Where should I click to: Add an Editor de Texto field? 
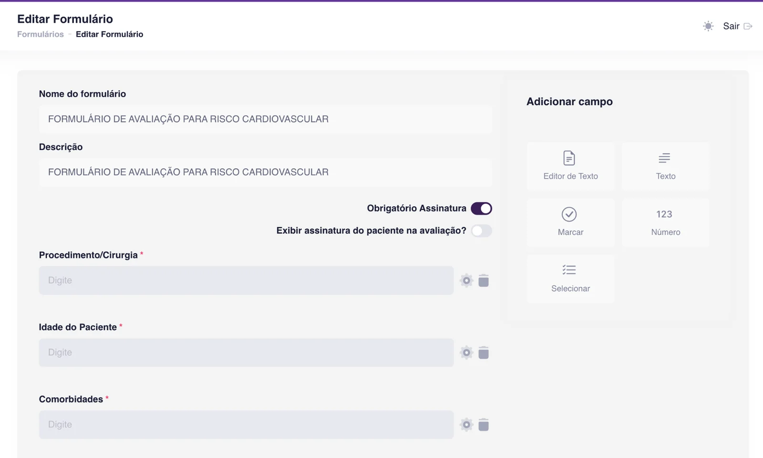[x=570, y=166]
